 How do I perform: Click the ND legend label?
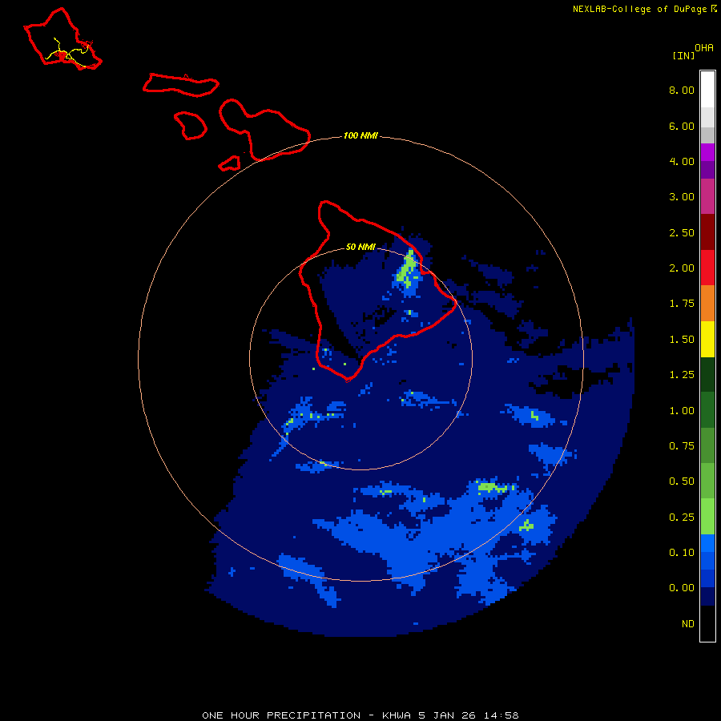coord(688,624)
